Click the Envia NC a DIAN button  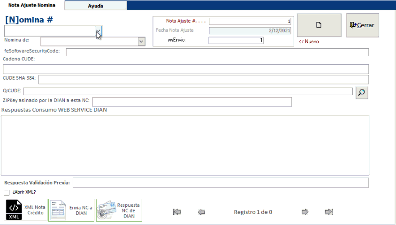(x=71, y=210)
